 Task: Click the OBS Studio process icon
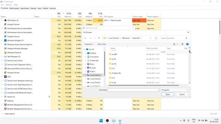pyautogui.click(x=6, y=20)
